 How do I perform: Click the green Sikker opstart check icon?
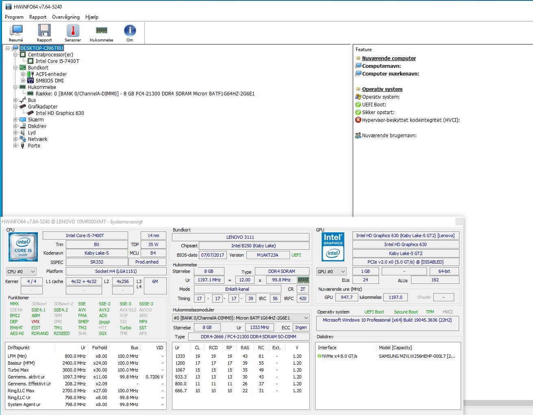pyautogui.click(x=358, y=112)
